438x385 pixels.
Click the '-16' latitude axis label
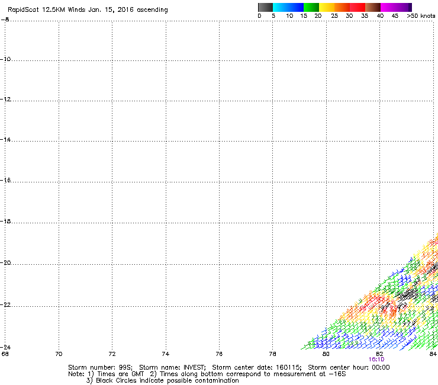coord(5,180)
